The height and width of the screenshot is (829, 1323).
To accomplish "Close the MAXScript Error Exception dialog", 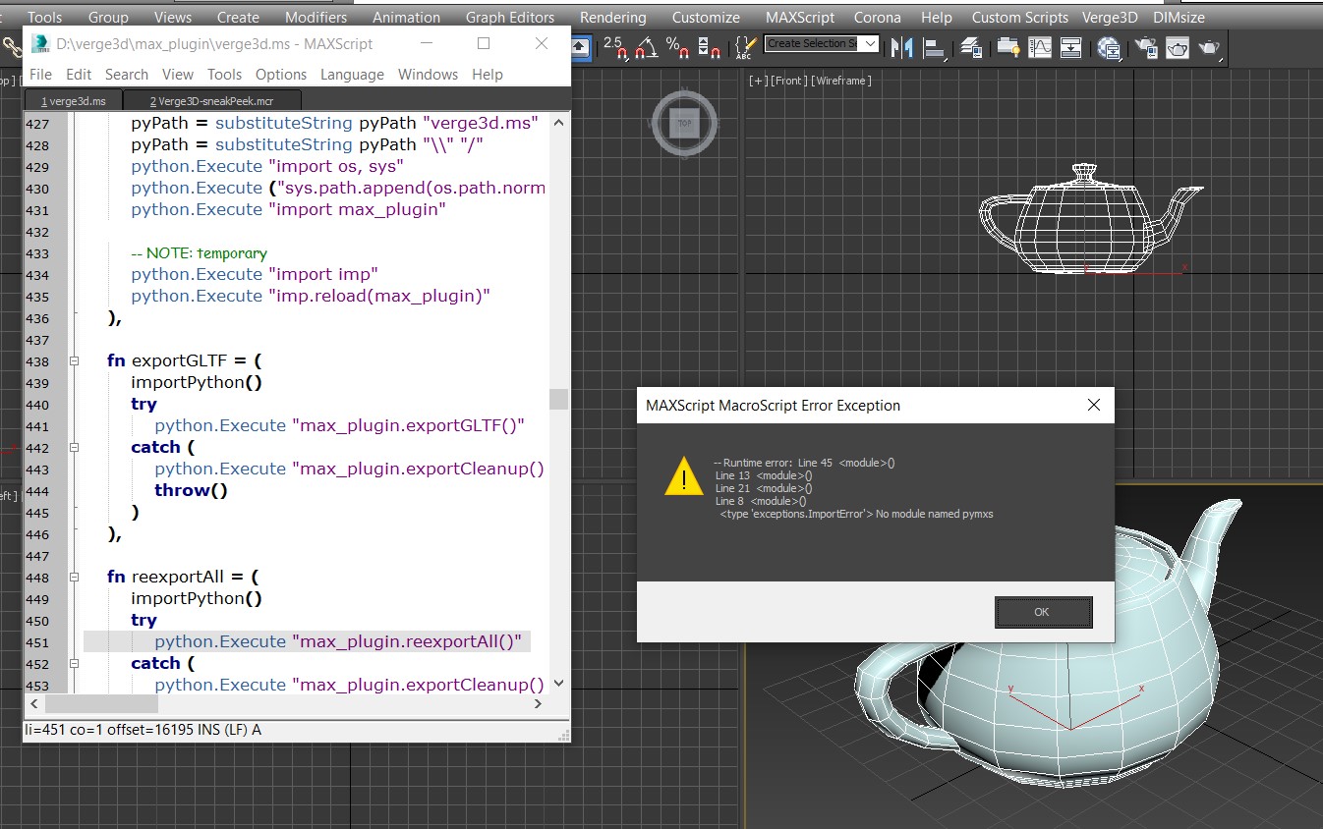I will point(1093,405).
